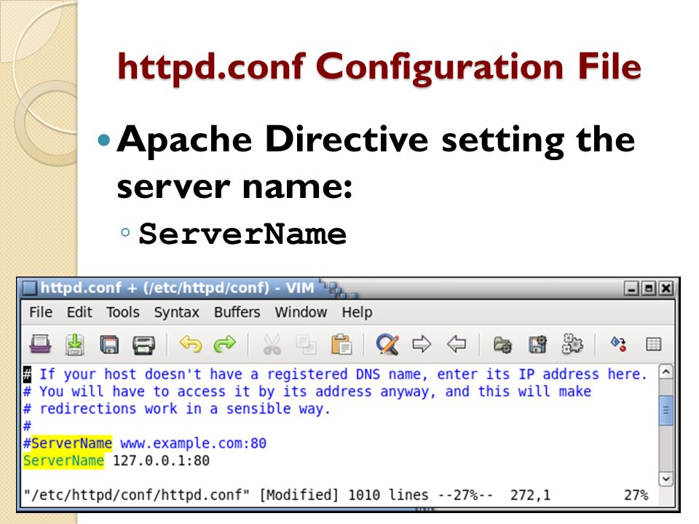699x524 pixels.
Task: Find next with right arrow icon
Action: click(x=422, y=344)
